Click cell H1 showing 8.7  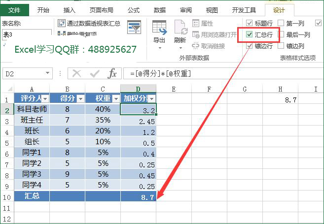point(280,99)
